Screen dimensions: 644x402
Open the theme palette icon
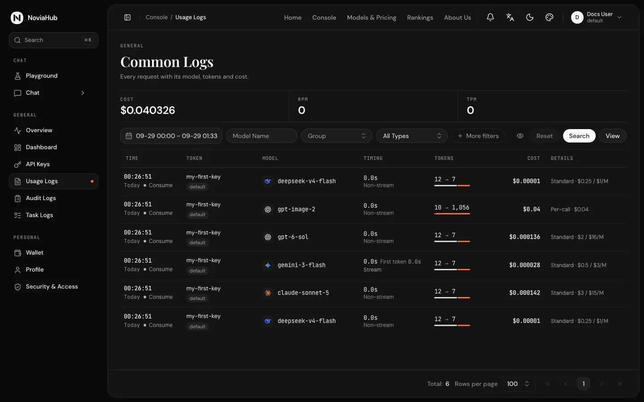[x=549, y=17]
